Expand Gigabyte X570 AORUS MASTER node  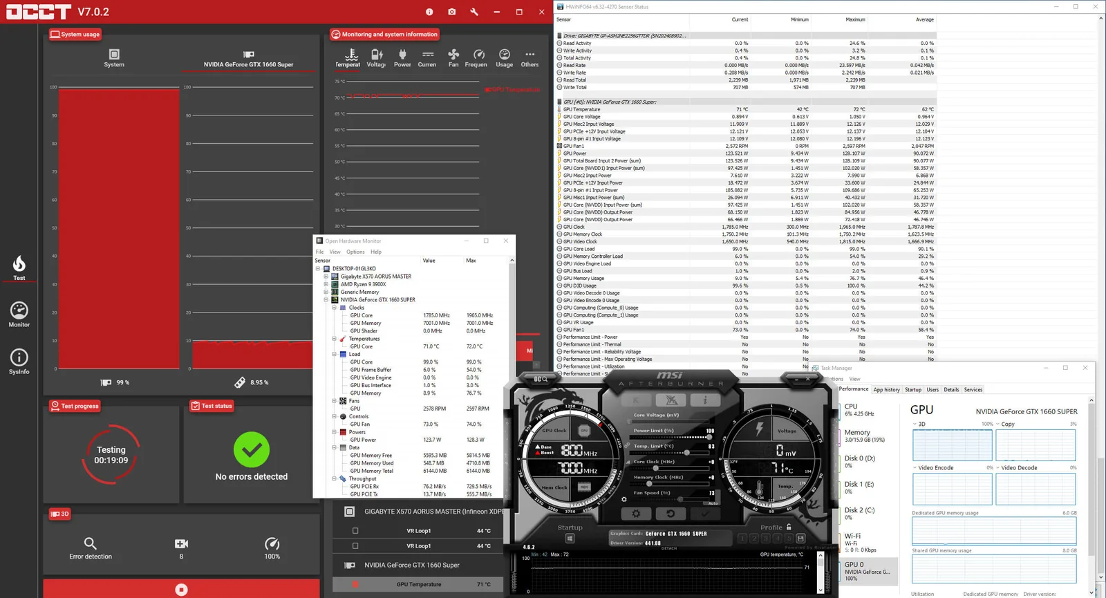point(326,276)
